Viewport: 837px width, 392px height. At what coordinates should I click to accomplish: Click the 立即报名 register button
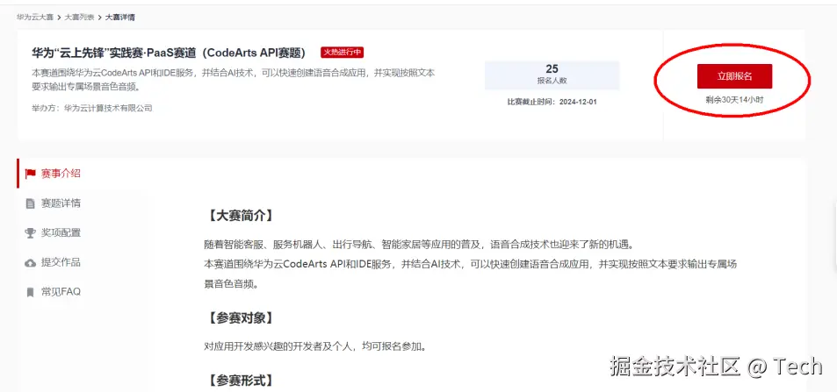[x=734, y=76]
